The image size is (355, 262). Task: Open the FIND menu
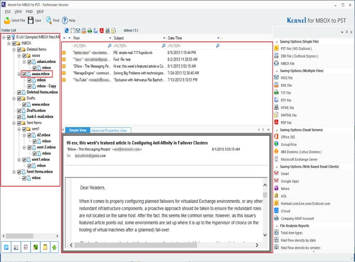[29, 11]
